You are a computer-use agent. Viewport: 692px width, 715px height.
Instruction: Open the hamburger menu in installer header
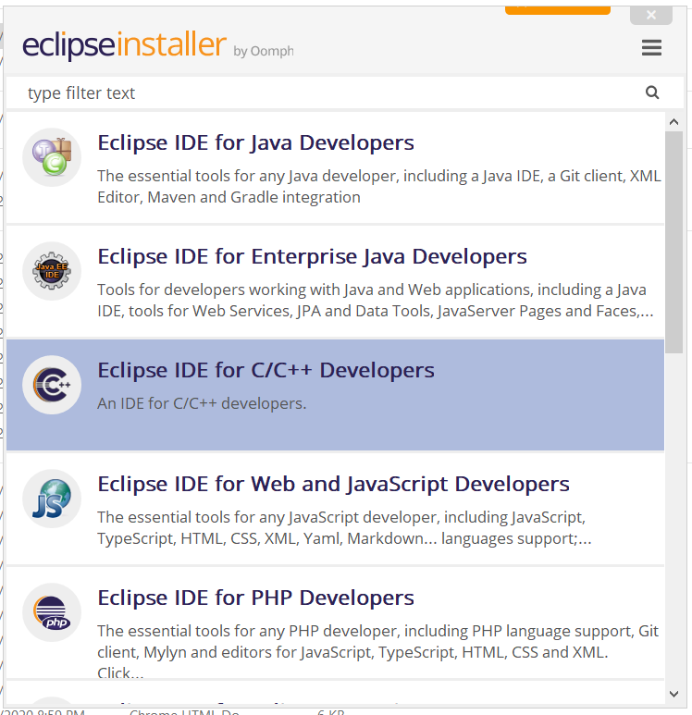pos(651,47)
